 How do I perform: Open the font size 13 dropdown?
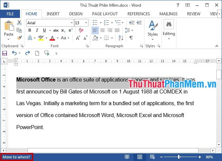click(86, 23)
